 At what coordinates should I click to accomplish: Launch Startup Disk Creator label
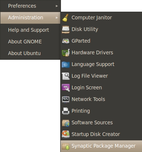pyautogui.click(x=96, y=135)
